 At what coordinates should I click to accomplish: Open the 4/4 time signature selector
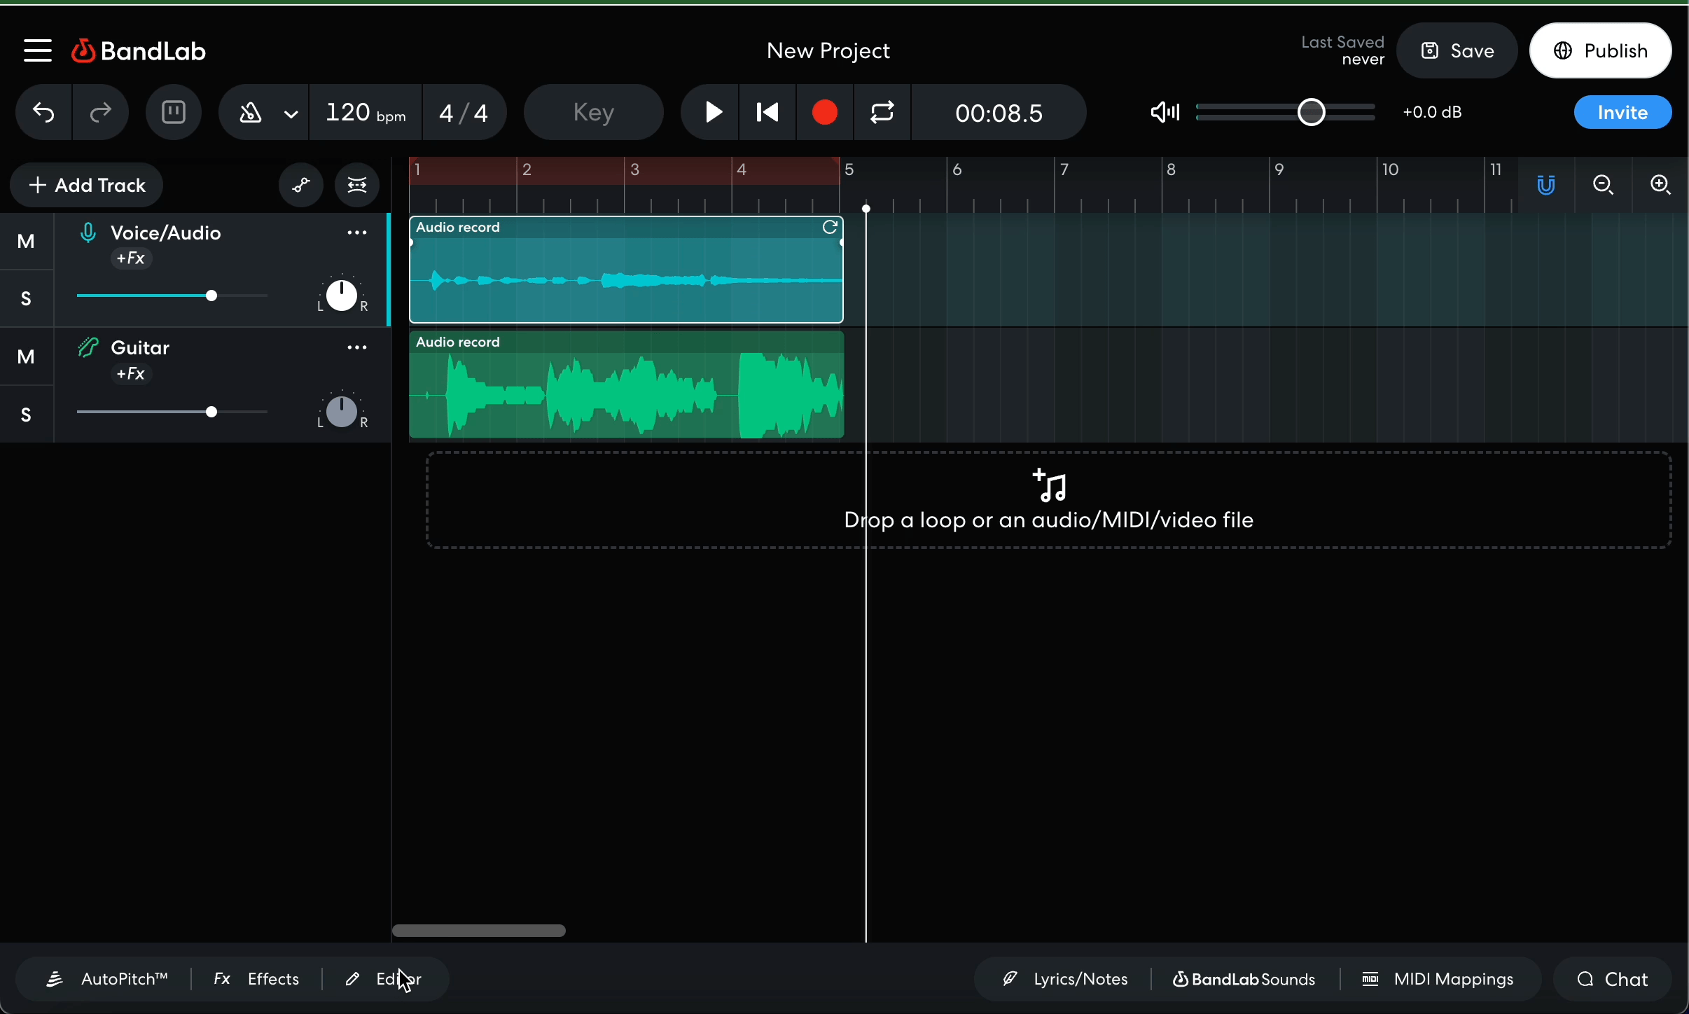(x=464, y=112)
